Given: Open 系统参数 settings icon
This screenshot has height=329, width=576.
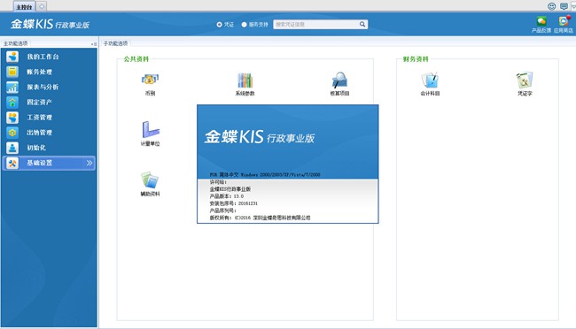Looking at the screenshot, I should point(245,84).
